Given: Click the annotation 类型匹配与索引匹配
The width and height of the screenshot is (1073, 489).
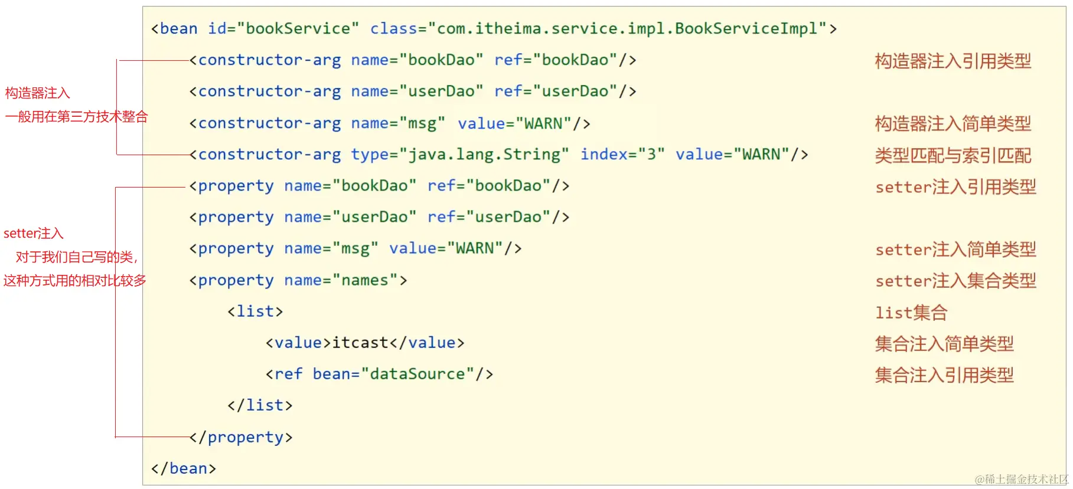Looking at the screenshot, I should pos(953,155).
